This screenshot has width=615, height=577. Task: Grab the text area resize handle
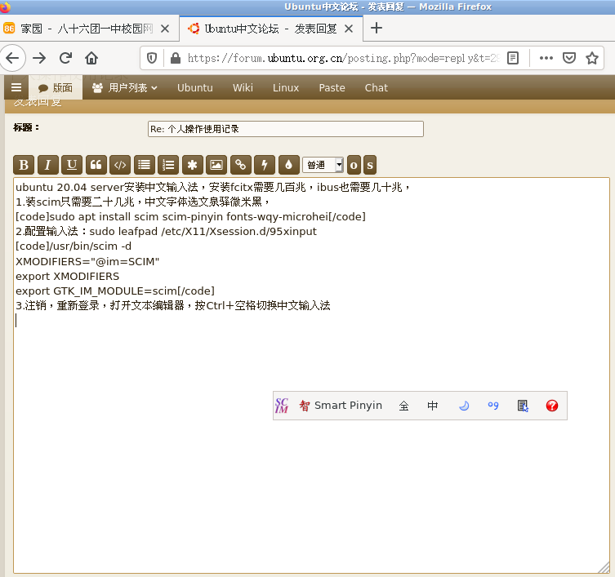pos(604,567)
